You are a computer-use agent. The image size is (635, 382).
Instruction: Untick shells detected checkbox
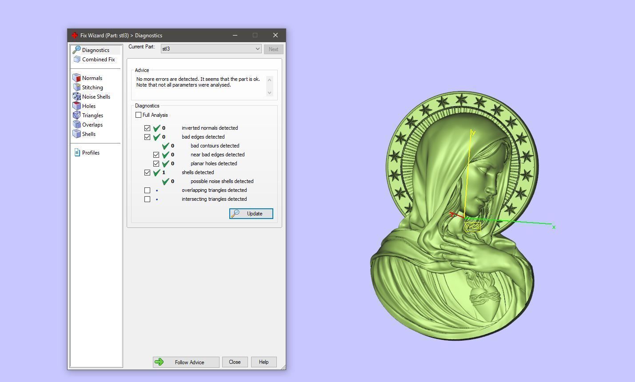147,172
